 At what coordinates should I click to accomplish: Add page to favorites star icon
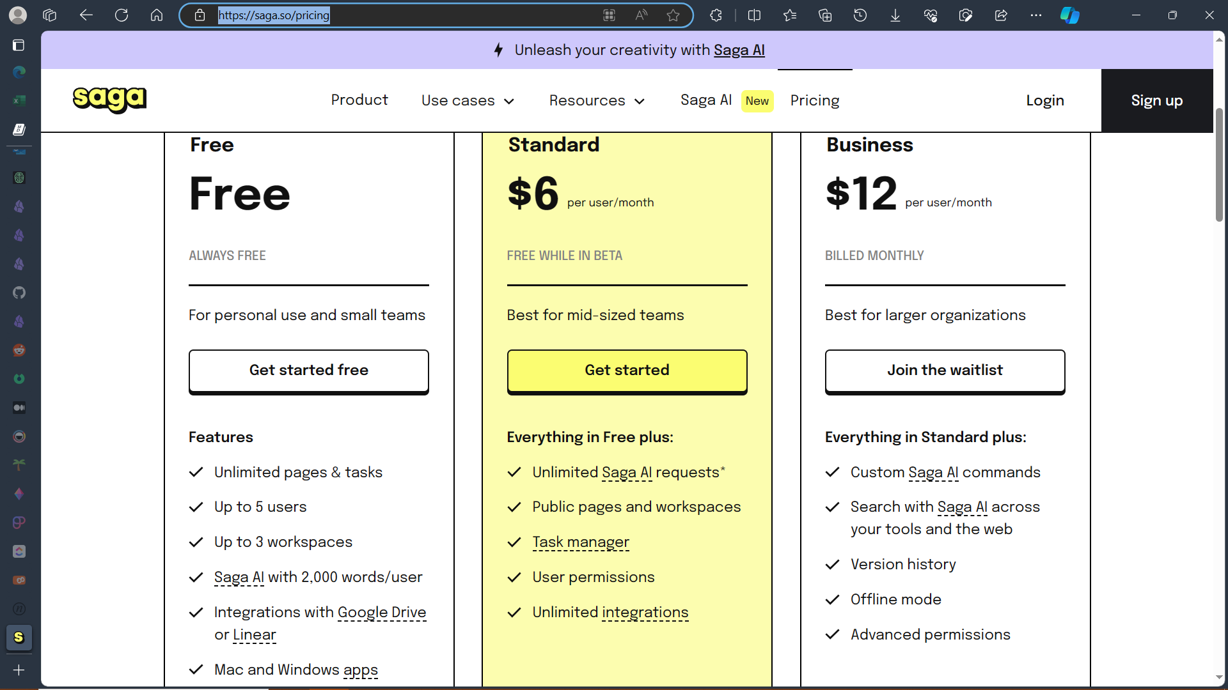coord(673,15)
